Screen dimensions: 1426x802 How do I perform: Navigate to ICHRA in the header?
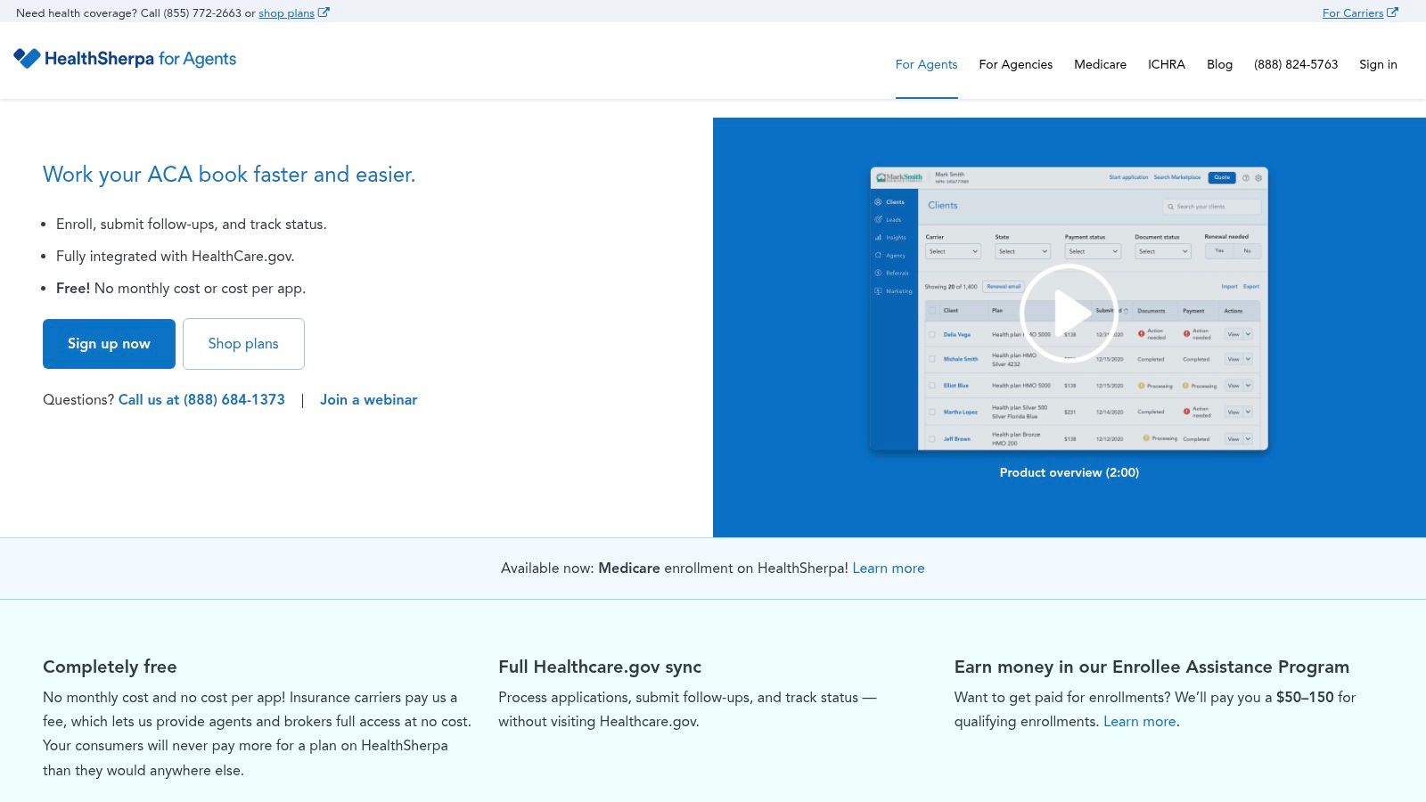pos(1166,64)
